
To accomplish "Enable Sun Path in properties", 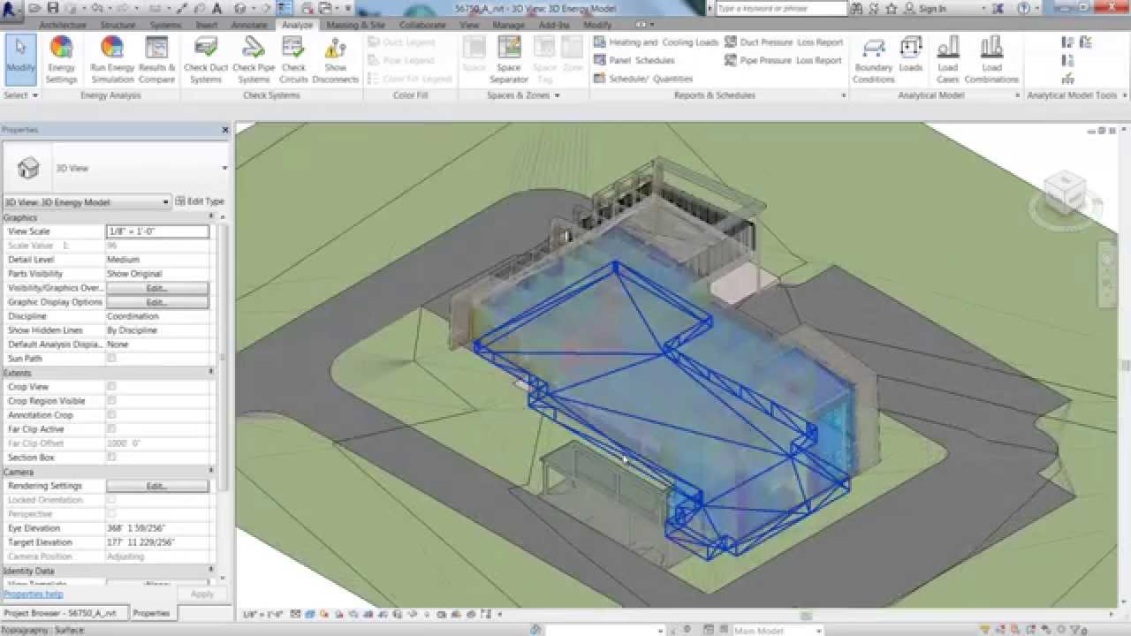I will tap(110, 358).
